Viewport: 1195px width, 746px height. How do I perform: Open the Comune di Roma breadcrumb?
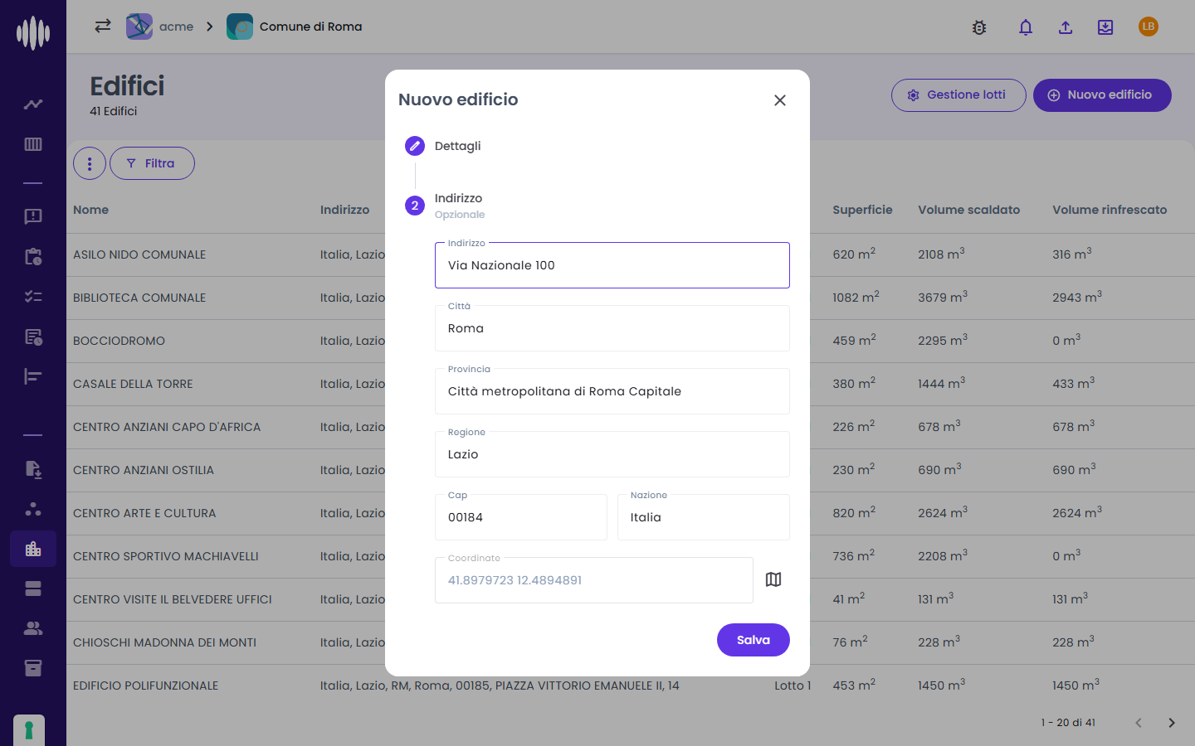click(x=295, y=27)
